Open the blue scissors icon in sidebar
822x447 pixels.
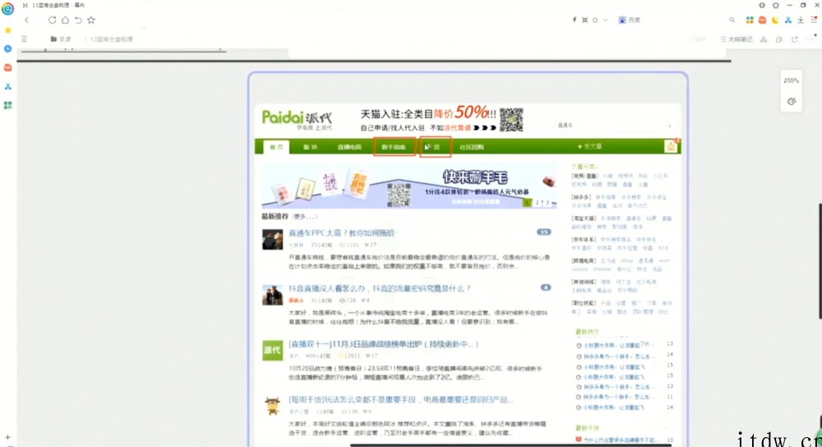coord(8,86)
